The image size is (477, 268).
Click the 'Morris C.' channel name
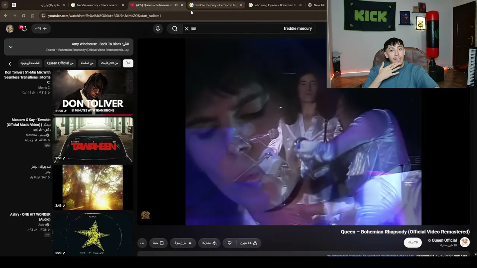click(44, 88)
